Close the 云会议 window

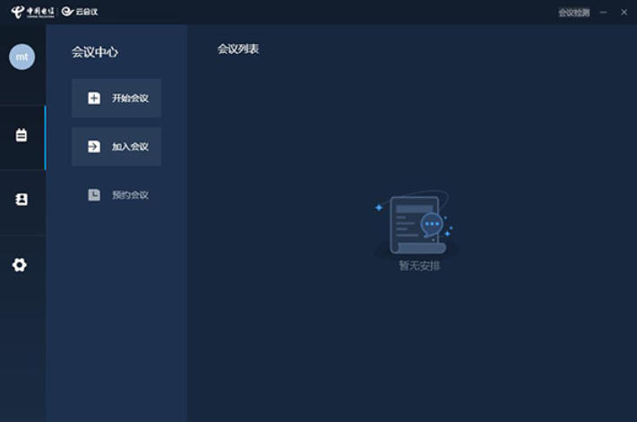coord(624,13)
